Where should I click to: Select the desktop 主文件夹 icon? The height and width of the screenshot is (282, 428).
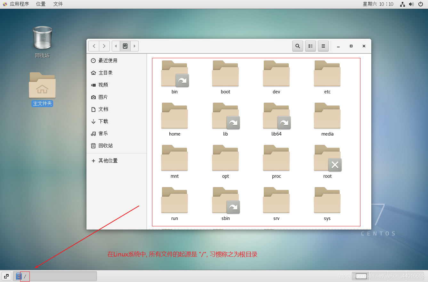(x=42, y=89)
